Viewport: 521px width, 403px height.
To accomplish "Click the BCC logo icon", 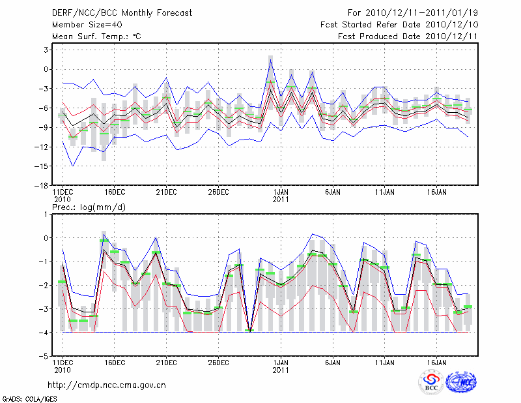I will click(430, 383).
